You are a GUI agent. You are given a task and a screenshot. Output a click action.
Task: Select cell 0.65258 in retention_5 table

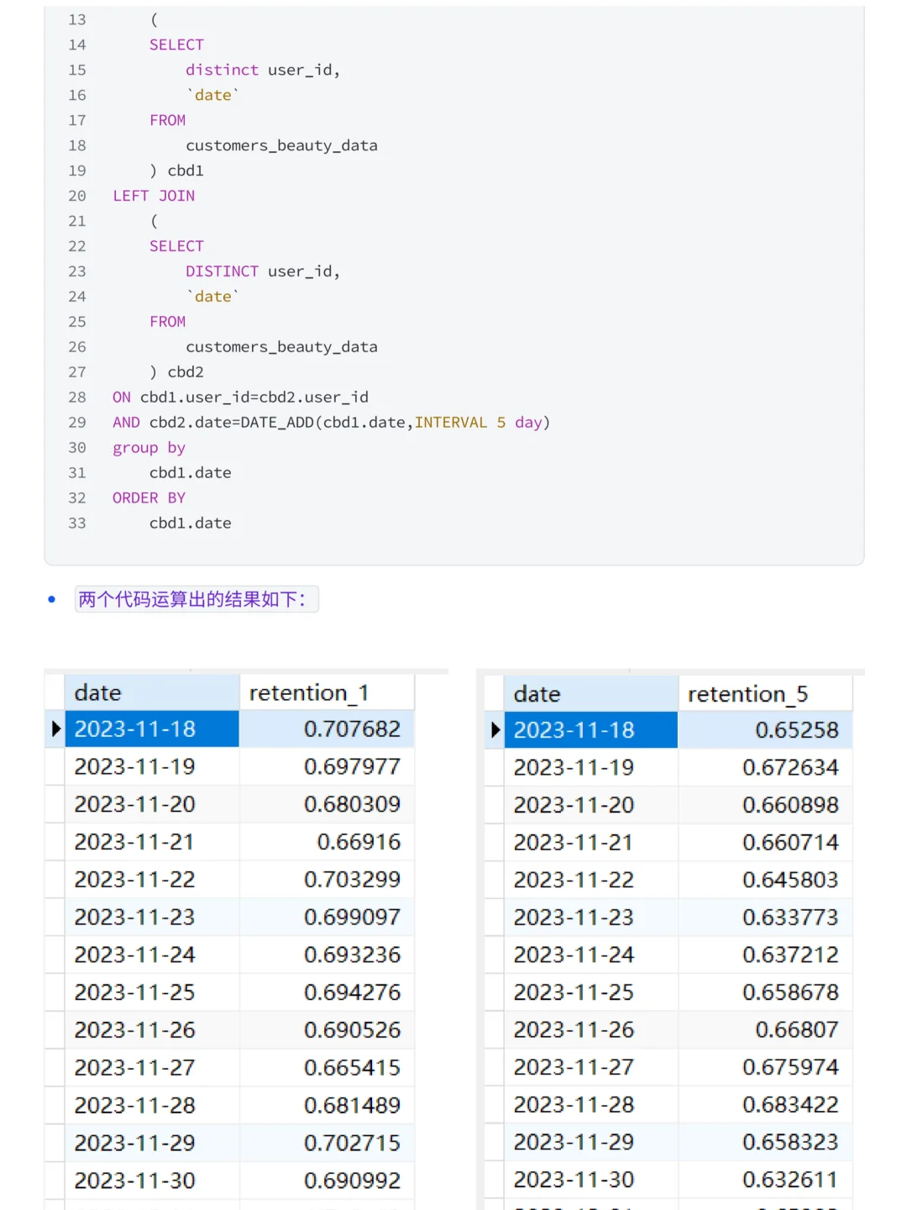point(765,730)
